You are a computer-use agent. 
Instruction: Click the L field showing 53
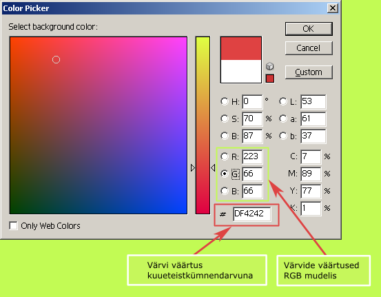coord(313,101)
